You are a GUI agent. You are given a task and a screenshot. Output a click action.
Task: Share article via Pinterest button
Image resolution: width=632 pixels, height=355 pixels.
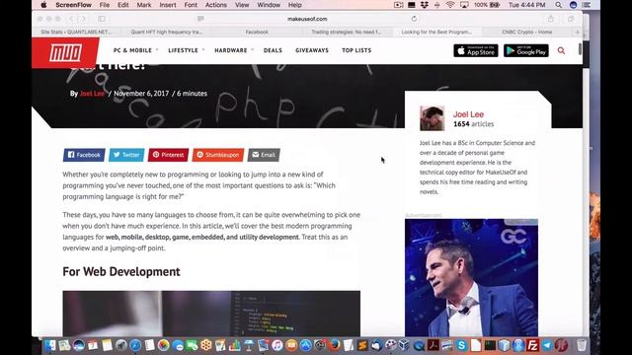(x=168, y=155)
